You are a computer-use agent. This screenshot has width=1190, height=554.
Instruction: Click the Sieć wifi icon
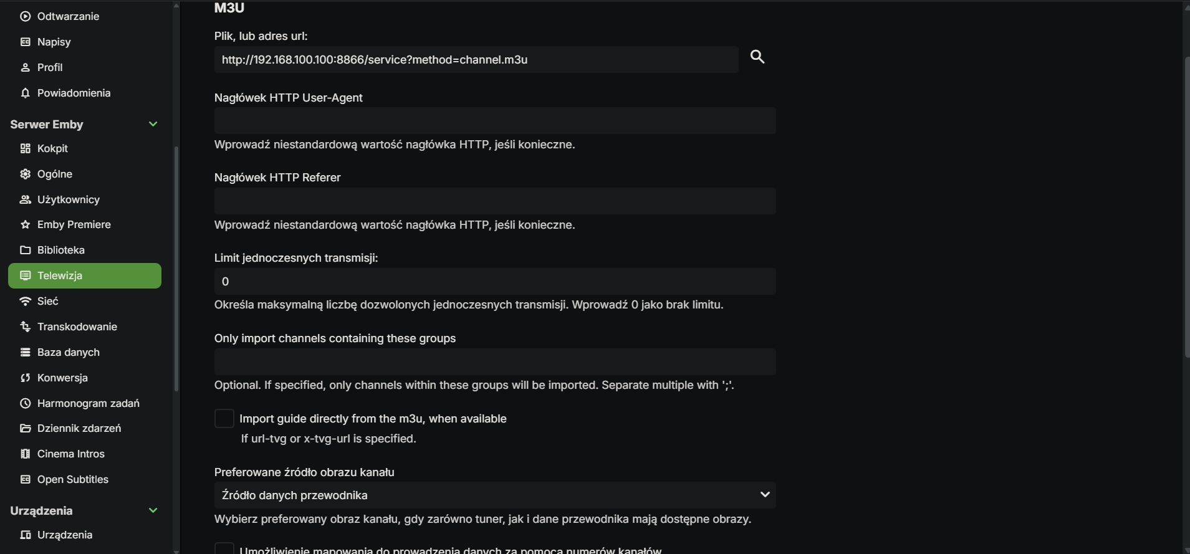click(x=26, y=301)
